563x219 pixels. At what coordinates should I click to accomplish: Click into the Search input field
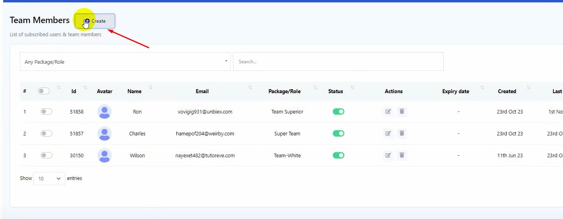coord(338,62)
